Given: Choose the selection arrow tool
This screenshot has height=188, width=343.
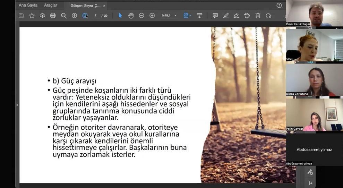Looking at the screenshot, I should coord(120,16).
